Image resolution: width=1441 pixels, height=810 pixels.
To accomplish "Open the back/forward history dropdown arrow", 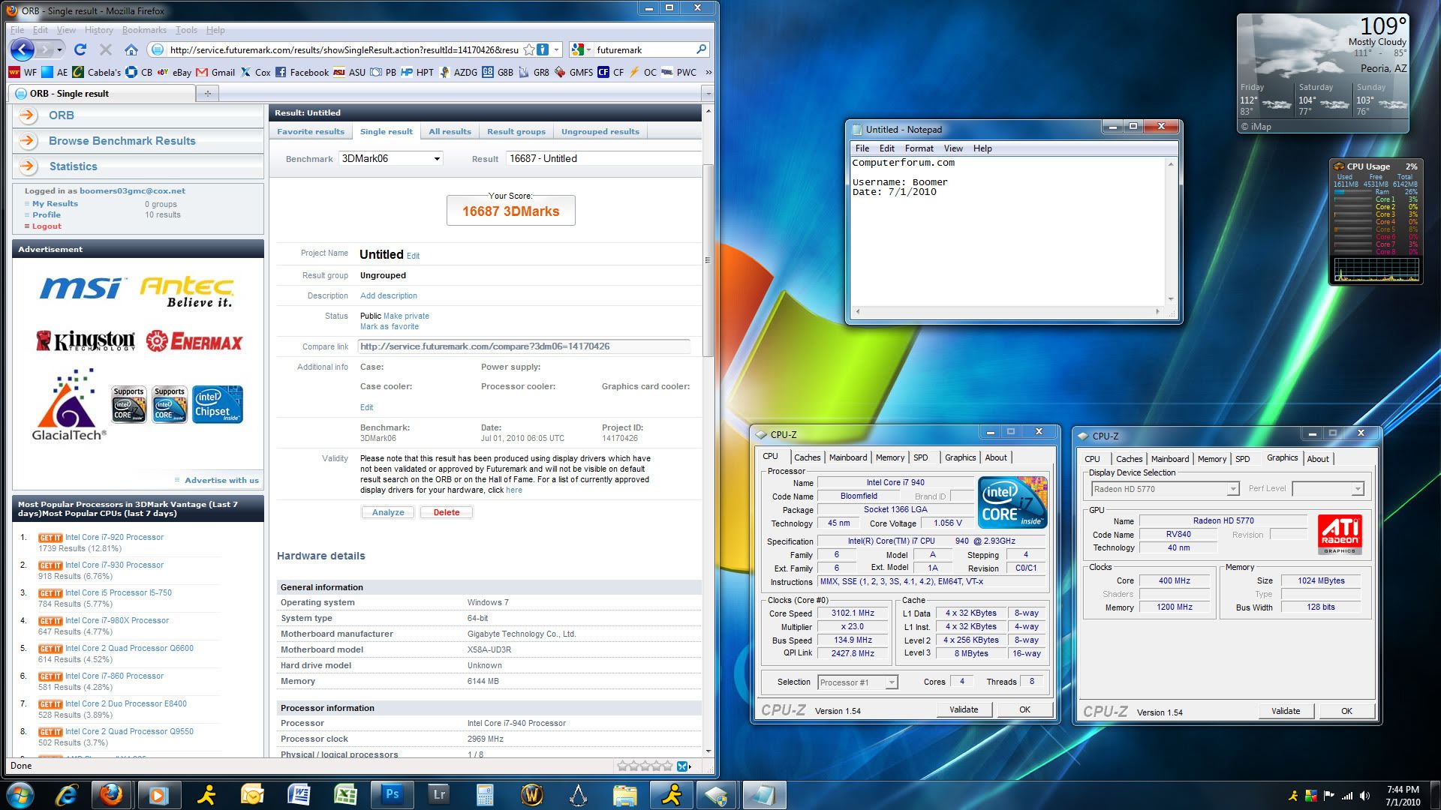I will 59,50.
